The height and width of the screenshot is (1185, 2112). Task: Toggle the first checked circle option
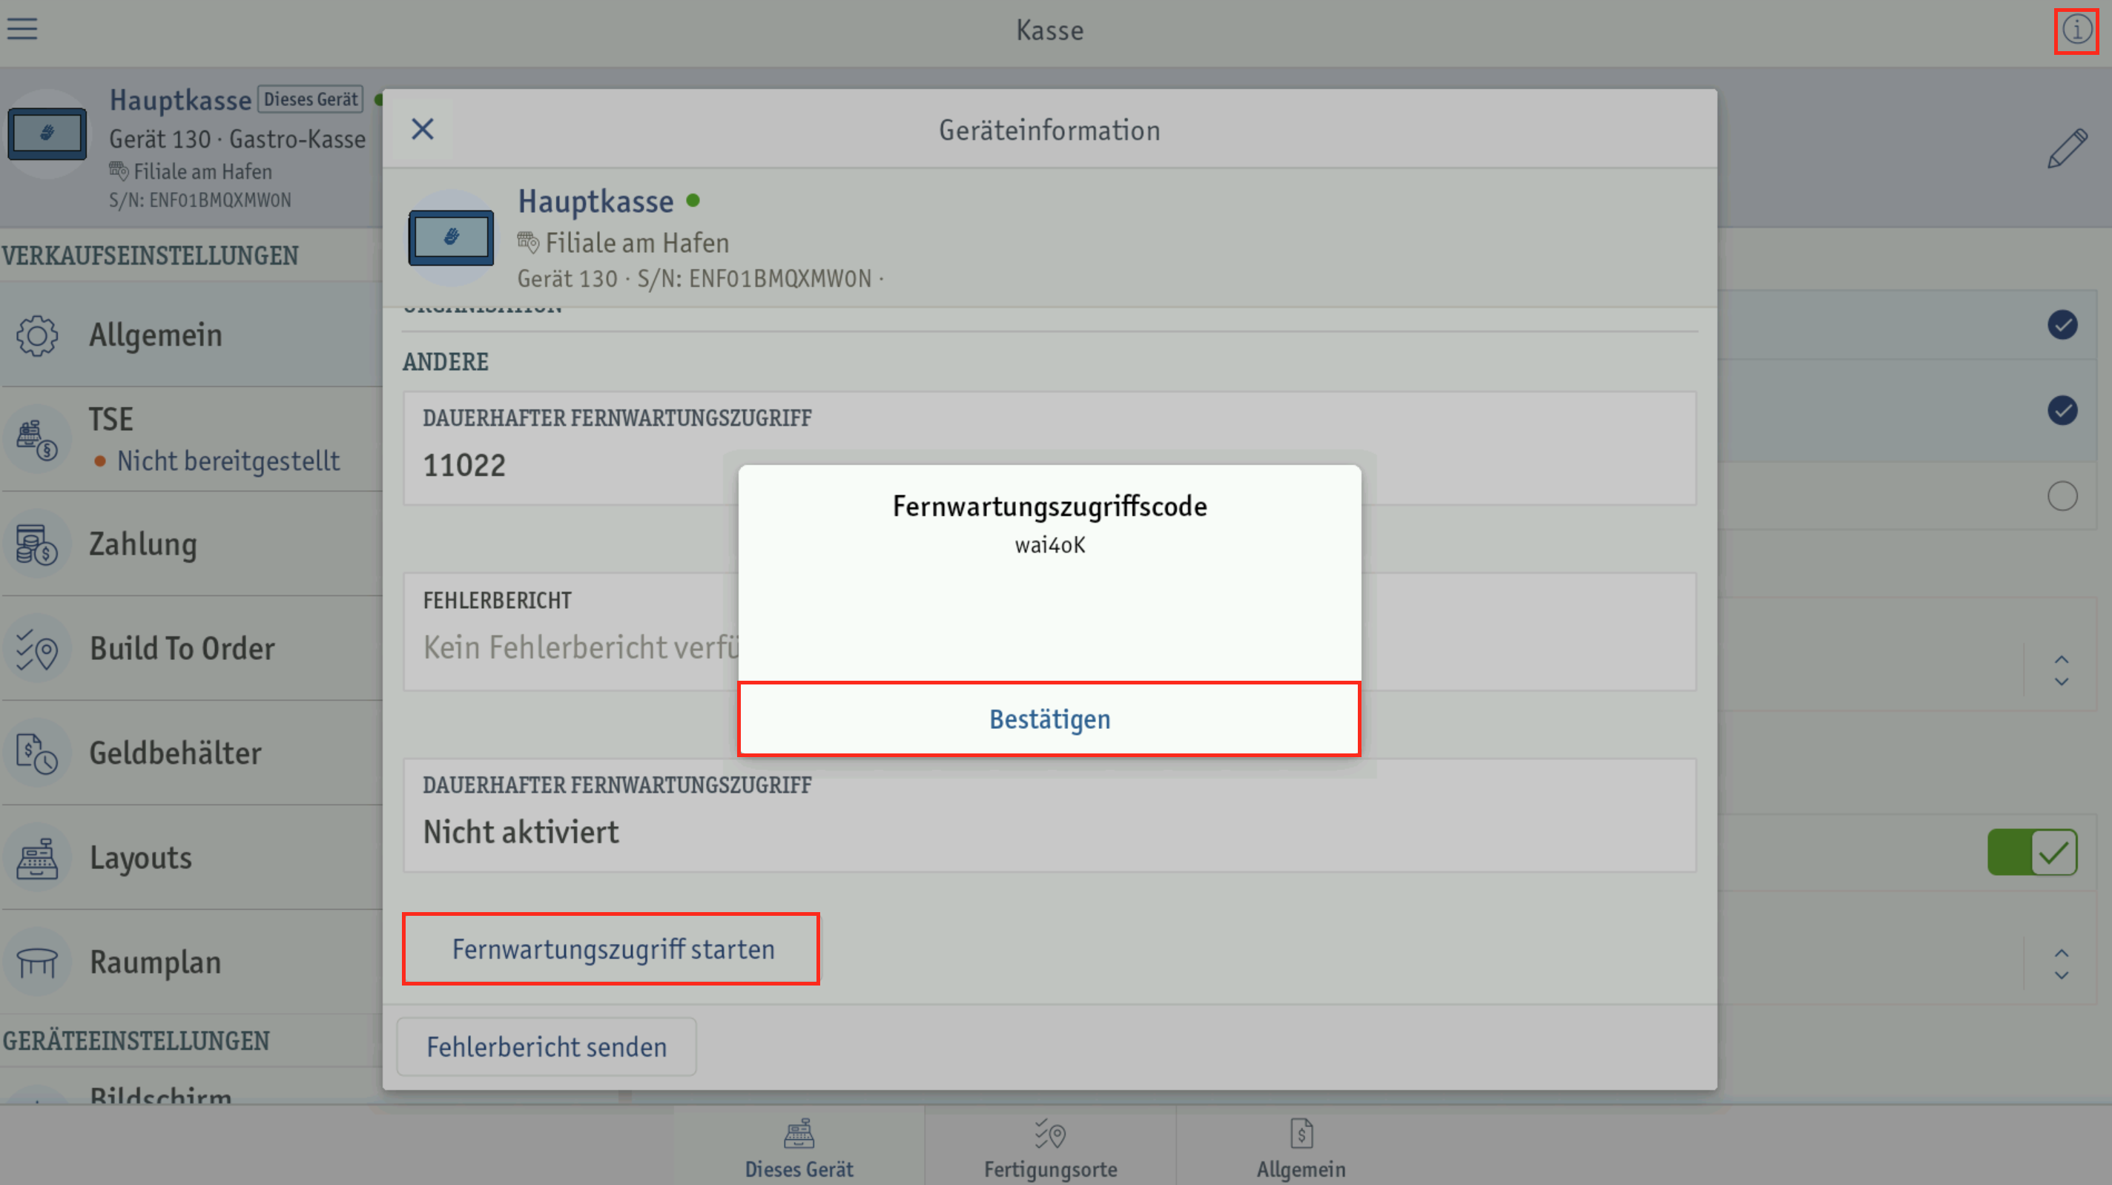pyautogui.click(x=2062, y=325)
